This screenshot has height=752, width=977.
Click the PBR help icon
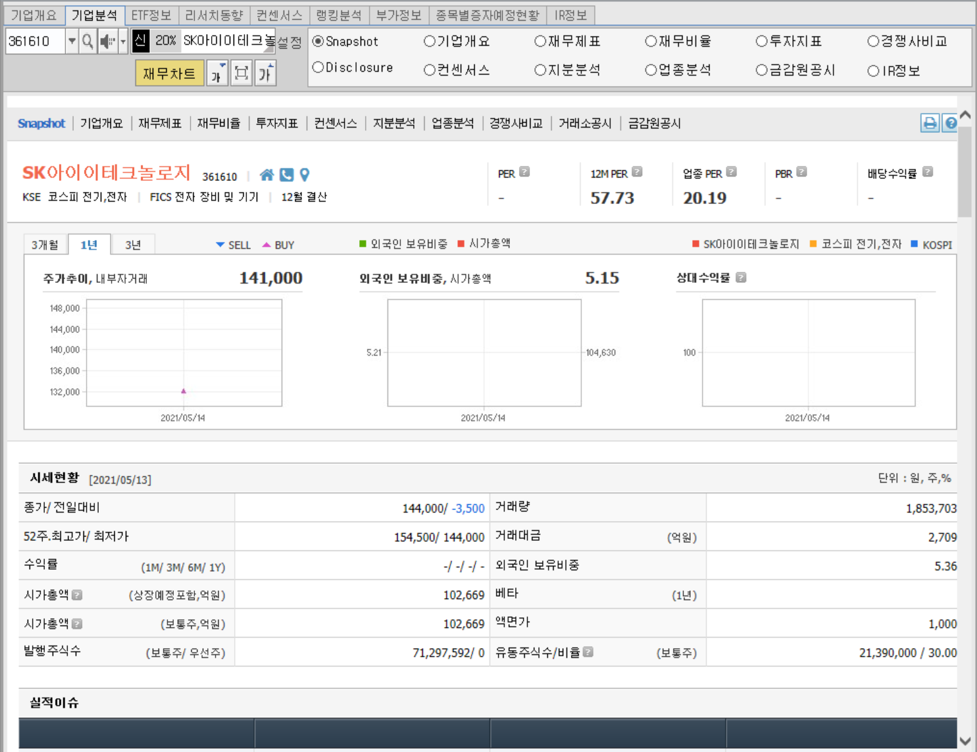(x=802, y=172)
